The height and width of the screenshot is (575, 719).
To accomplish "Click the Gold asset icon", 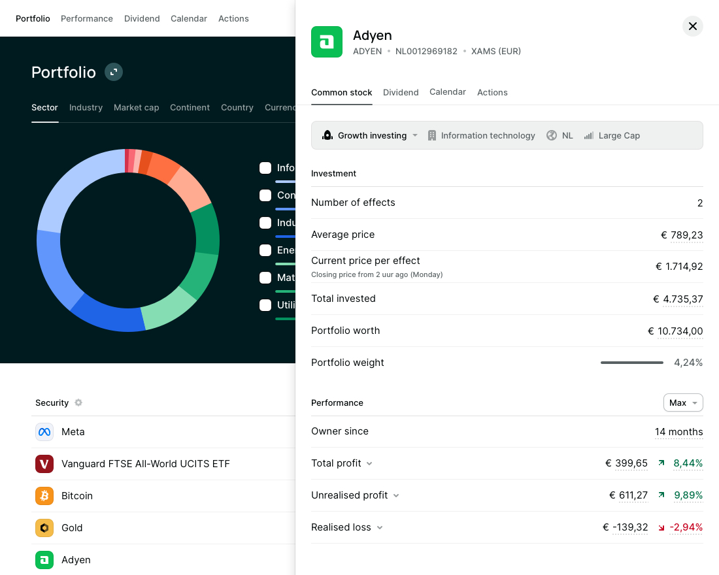I will pos(44,528).
